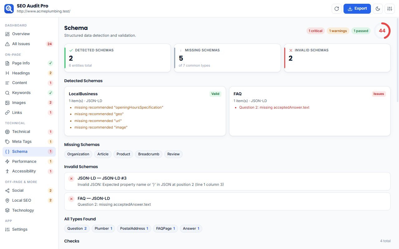Click the LocalBusiness Valid badge
This screenshot has width=399, height=249.
(215, 94)
